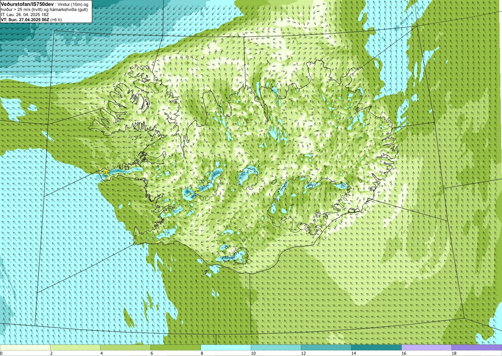Select the turquoise 10–12 m/s legend swatch
The height and width of the screenshot is (356, 502).
click(x=276, y=347)
